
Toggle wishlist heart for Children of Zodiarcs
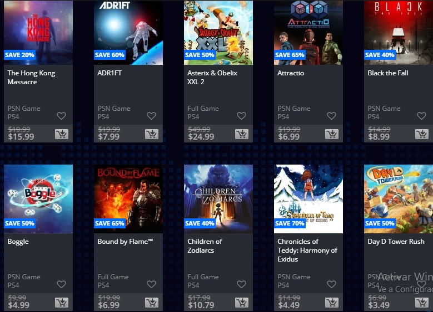(x=241, y=284)
